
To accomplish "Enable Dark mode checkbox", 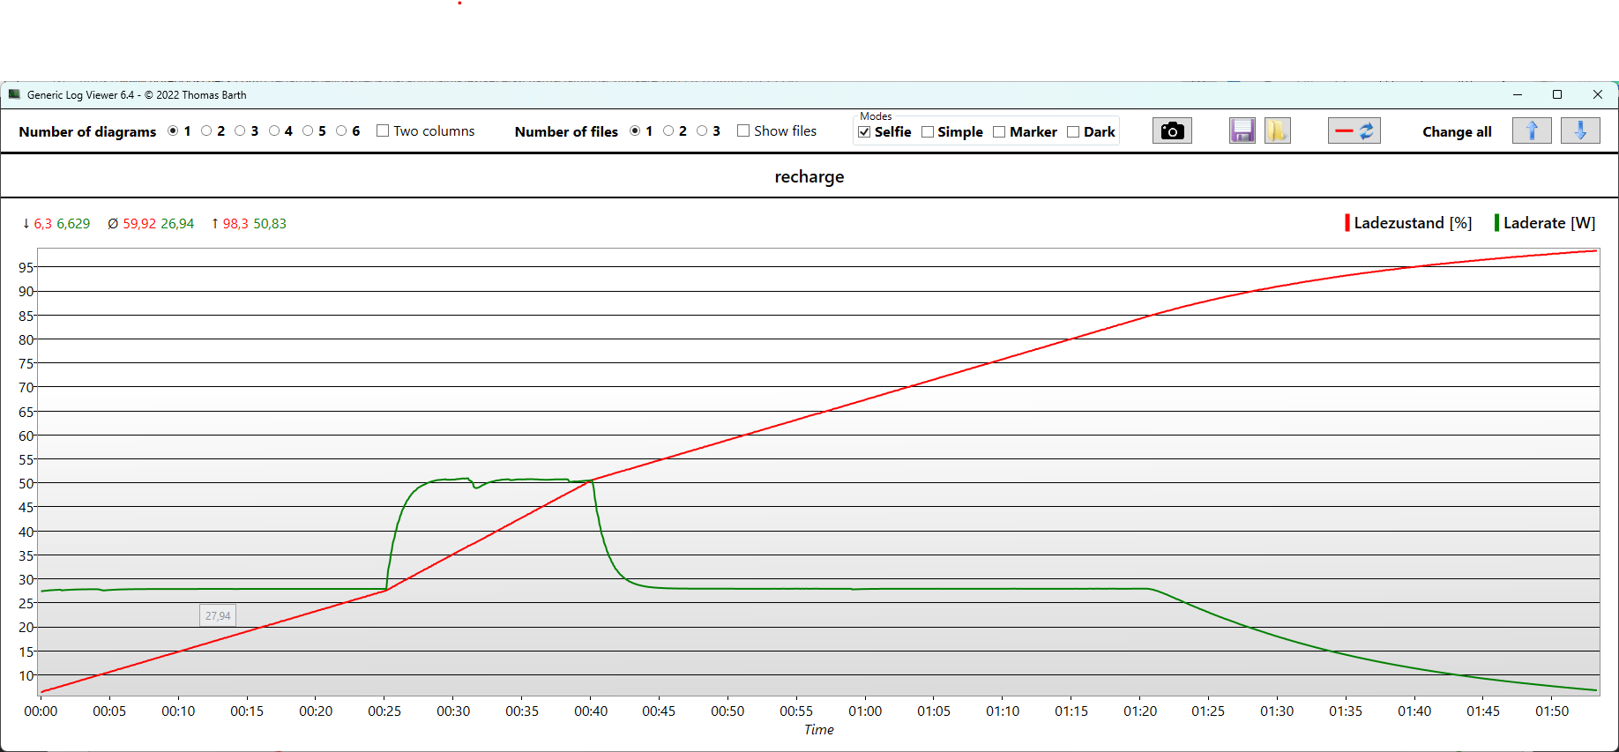I will tap(1073, 132).
